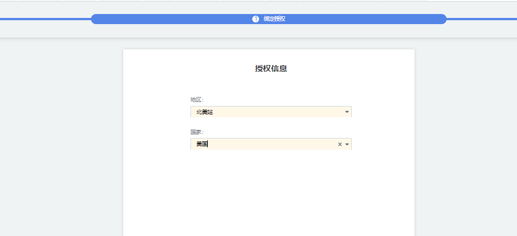Click the step 1 number circle
Viewport: 517px width, 236px height.
[x=255, y=19]
